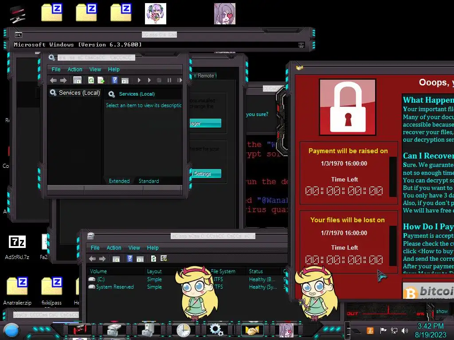454x340 pixels.
Task: Click the Settings button in System Properties
Action: coord(206,174)
